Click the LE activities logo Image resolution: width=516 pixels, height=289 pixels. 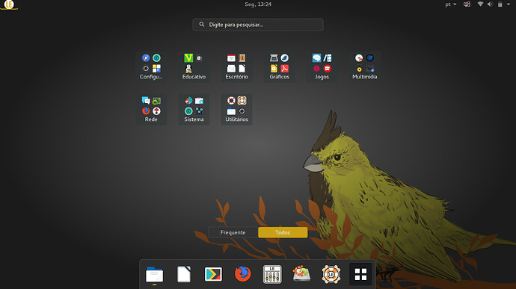9,4
